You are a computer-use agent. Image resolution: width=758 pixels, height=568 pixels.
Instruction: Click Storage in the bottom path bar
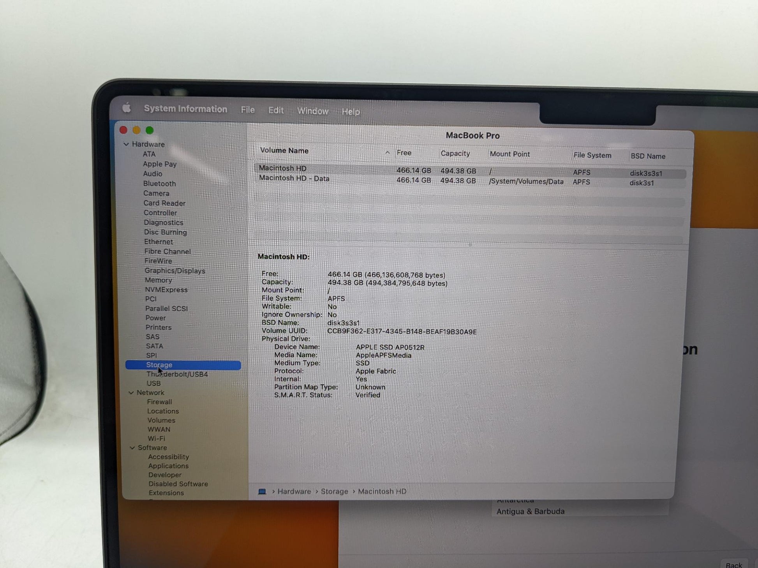334,491
